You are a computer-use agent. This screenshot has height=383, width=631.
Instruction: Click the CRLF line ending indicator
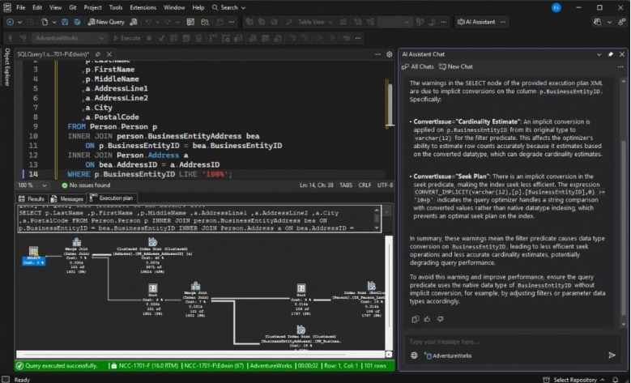pos(365,185)
